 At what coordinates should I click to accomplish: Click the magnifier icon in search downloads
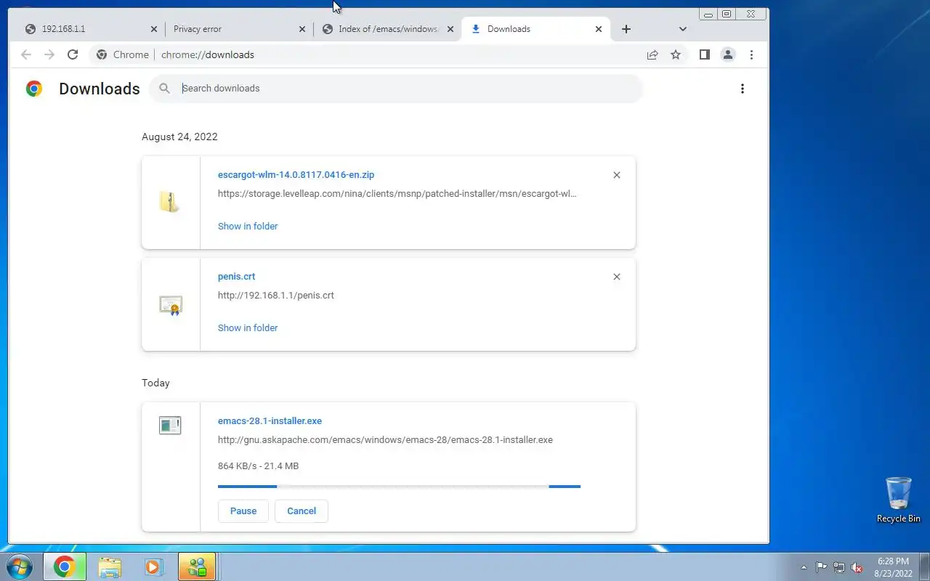[x=165, y=89]
